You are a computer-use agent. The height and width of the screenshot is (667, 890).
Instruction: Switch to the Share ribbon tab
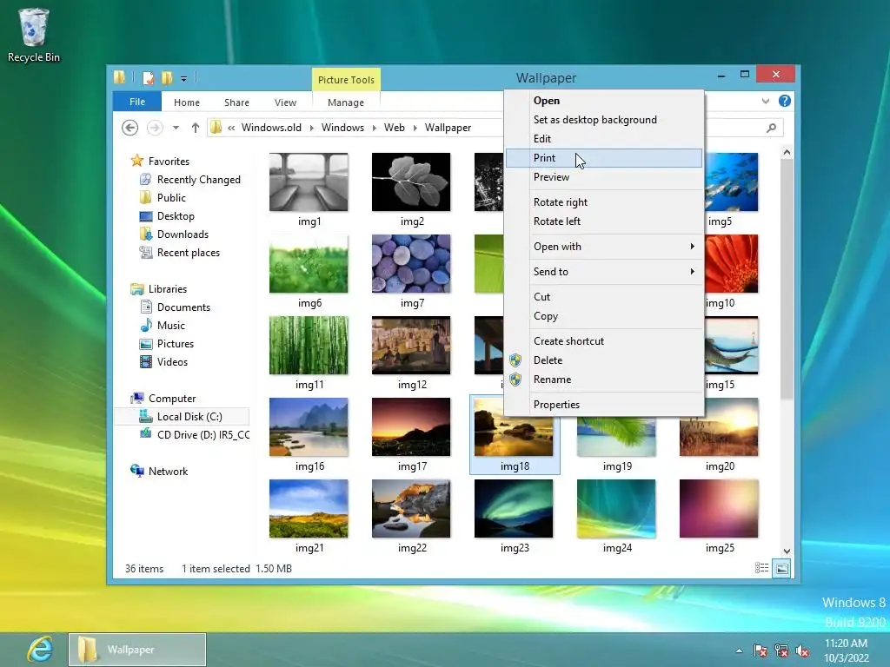236,102
